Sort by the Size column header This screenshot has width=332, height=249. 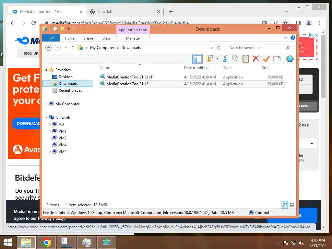273,67
